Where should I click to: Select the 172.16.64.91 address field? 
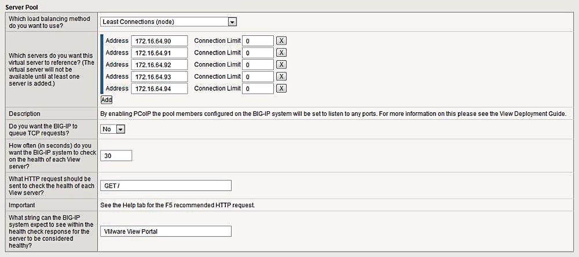click(160, 53)
